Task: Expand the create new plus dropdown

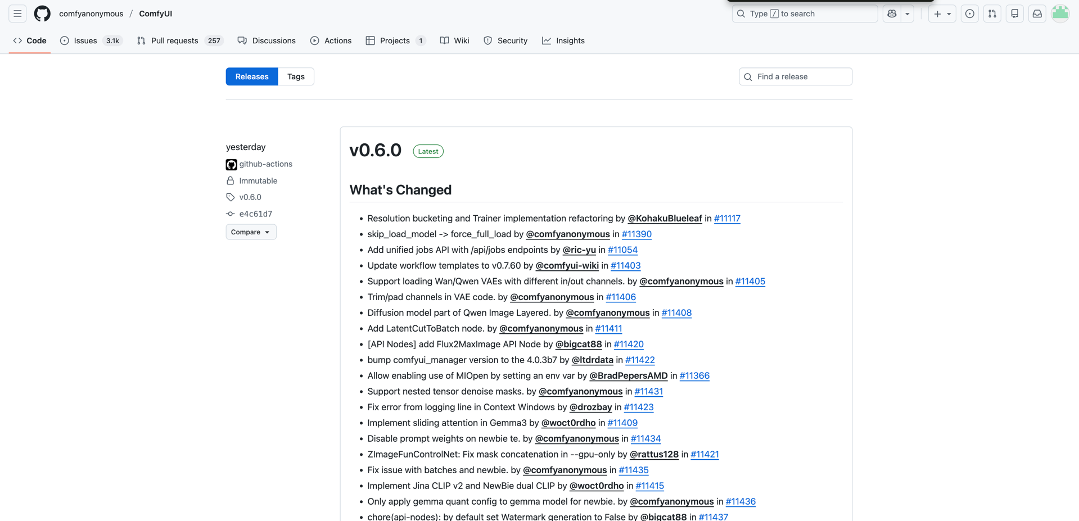Action: coord(942,13)
